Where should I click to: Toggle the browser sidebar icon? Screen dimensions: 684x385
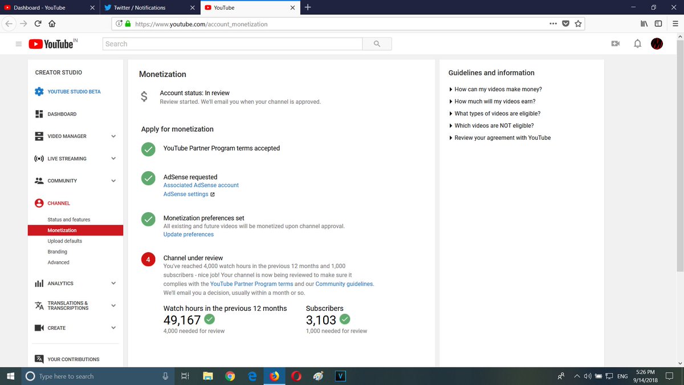pos(658,24)
